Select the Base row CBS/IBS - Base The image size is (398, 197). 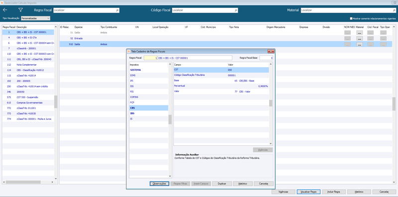(x=221, y=81)
